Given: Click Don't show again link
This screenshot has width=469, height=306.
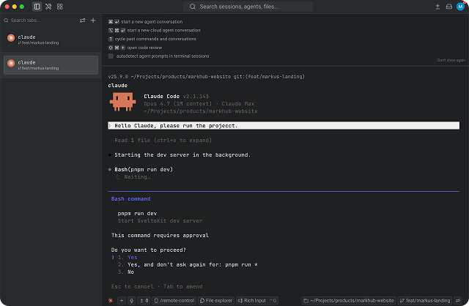Looking at the screenshot, I should pos(451,60).
